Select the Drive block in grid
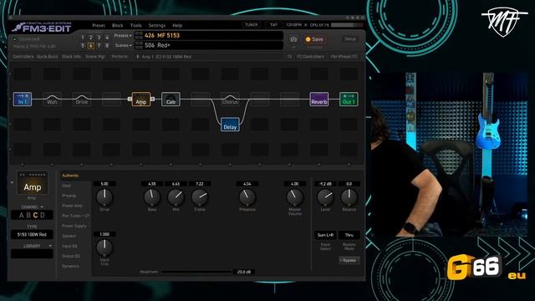535x301 pixels. (x=82, y=99)
